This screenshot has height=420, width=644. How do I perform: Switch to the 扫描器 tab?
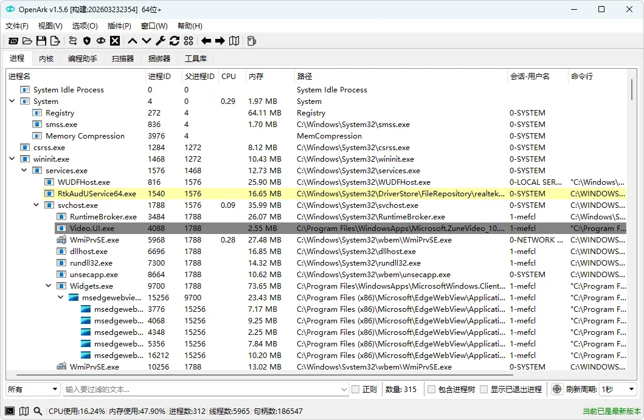pos(123,59)
